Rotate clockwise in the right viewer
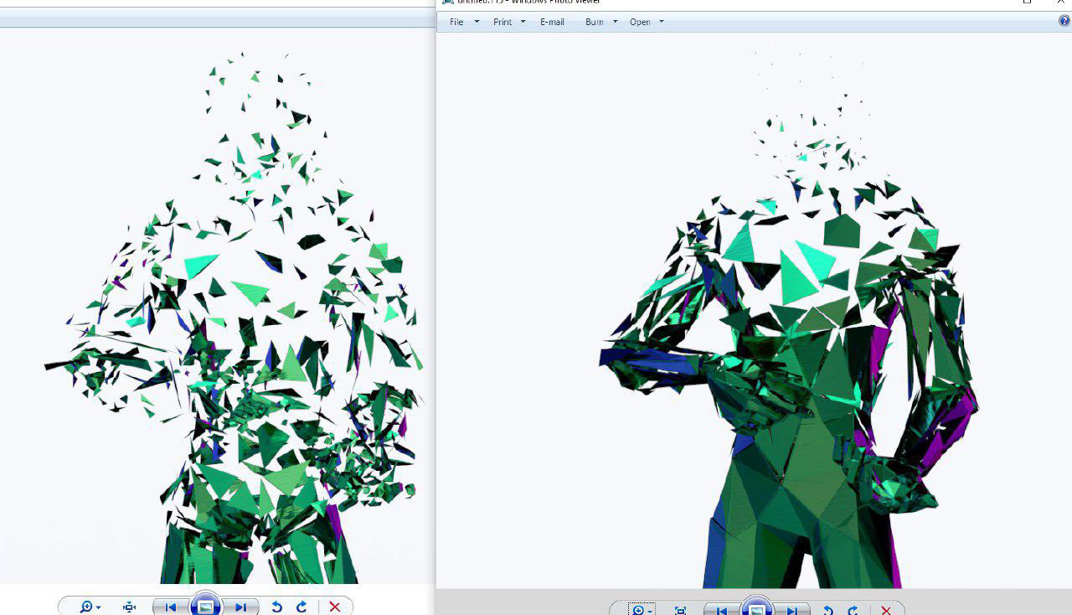The height and width of the screenshot is (615, 1072). [853, 610]
